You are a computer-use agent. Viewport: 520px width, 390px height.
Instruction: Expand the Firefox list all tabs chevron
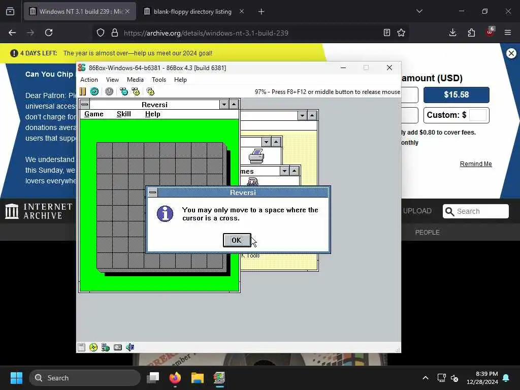point(419,11)
